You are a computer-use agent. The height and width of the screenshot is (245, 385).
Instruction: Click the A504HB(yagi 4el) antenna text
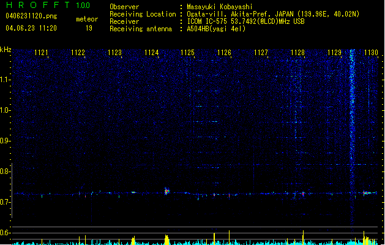216,29
